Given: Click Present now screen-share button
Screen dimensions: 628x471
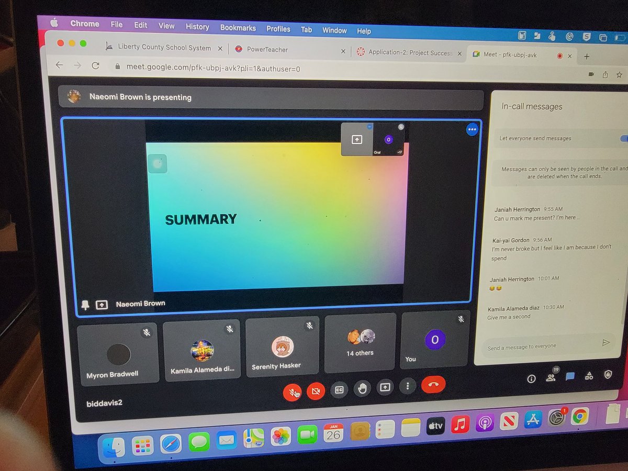Looking at the screenshot, I should click(385, 387).
